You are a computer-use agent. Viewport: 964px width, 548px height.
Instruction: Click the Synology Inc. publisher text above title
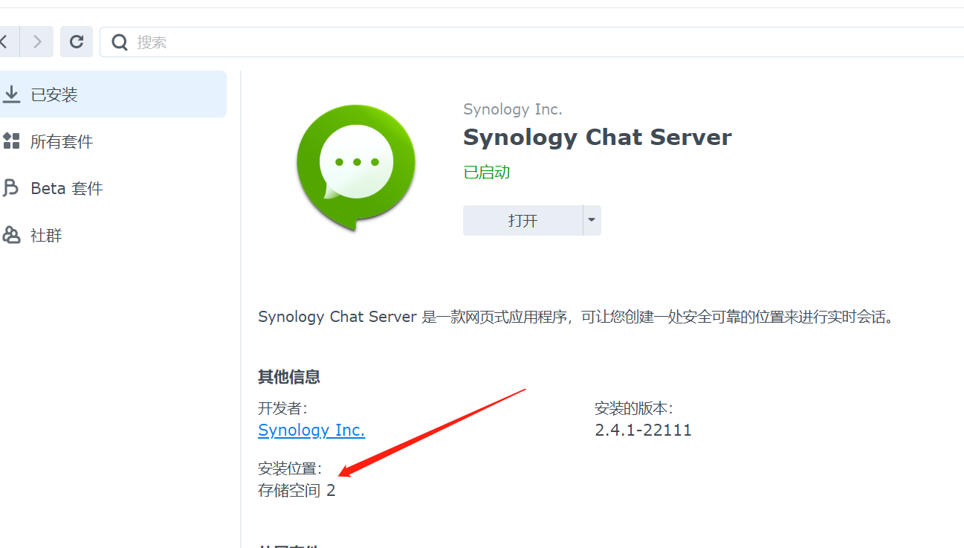click(x=513, y=109)
